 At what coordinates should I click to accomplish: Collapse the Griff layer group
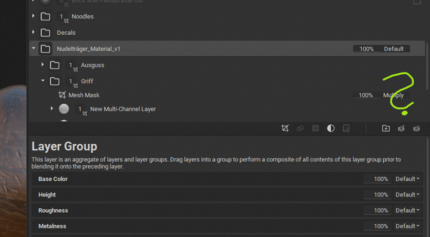(x=43, y=81)
